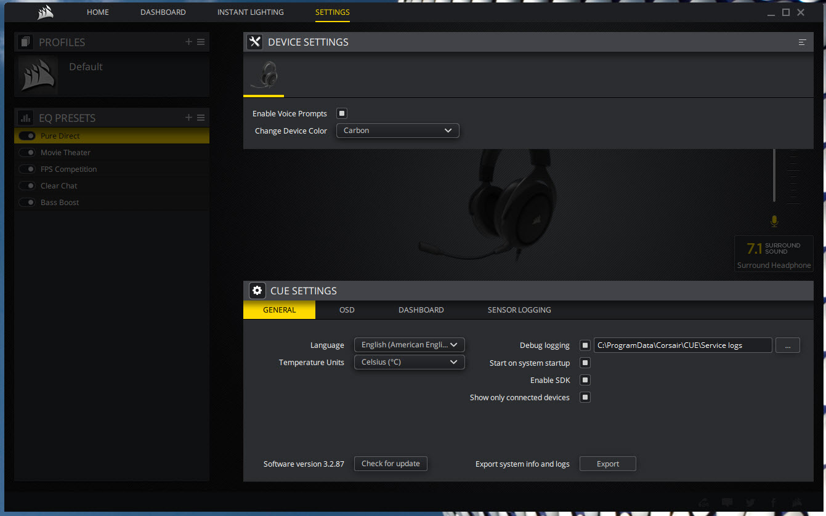This screenshot has height=516, width=826.
Task: Toggle 7.1 Surround Sound button
Action: 774,254
